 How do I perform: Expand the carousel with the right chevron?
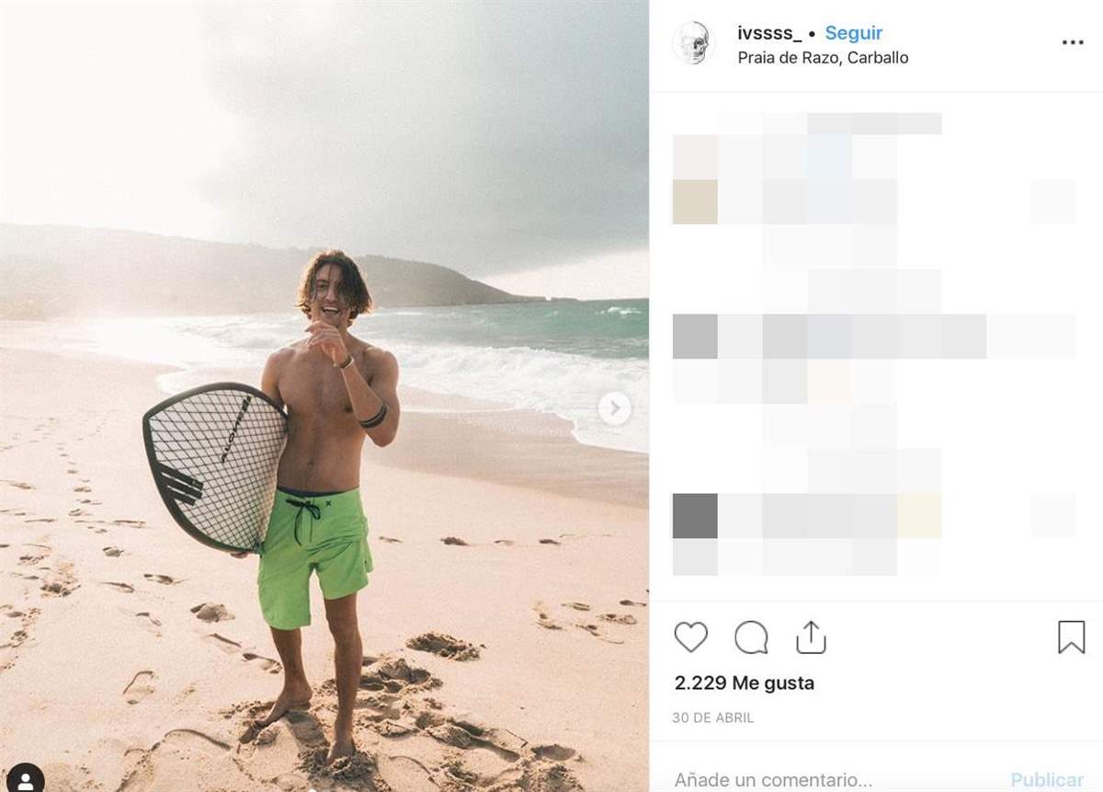pyautogui.click(x=614, y=407)
